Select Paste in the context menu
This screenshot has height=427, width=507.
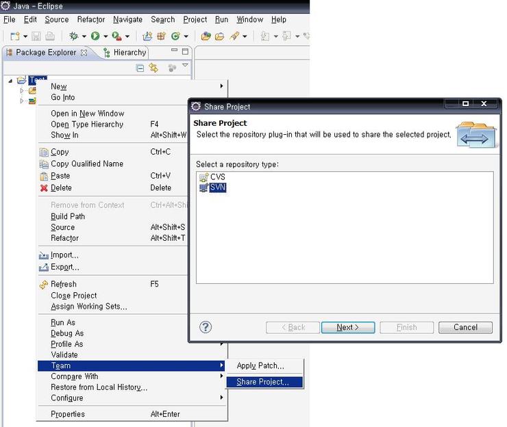tap(113, 176)
